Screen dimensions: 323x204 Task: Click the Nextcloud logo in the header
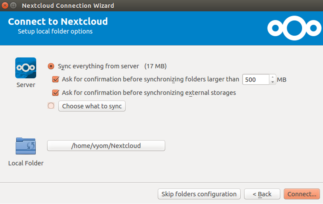[294, 28]
